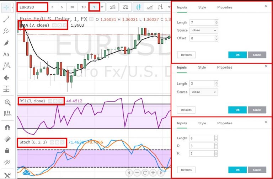The height and width of the screenshot is (179, 273).
Task: Confirm the EMA dialog with OK
Action: click(237, 55)
